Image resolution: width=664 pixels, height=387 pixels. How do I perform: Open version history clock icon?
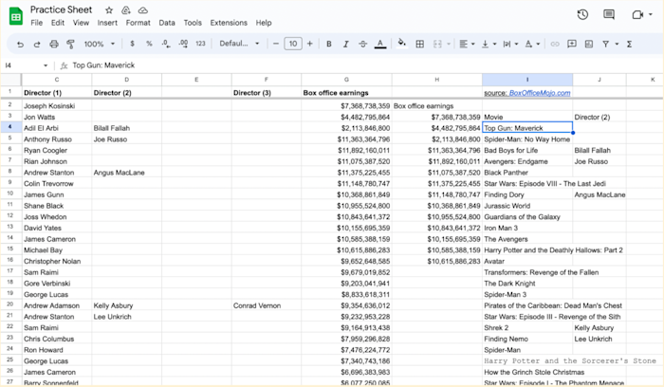pyautogui.click(x=582, y=14)
